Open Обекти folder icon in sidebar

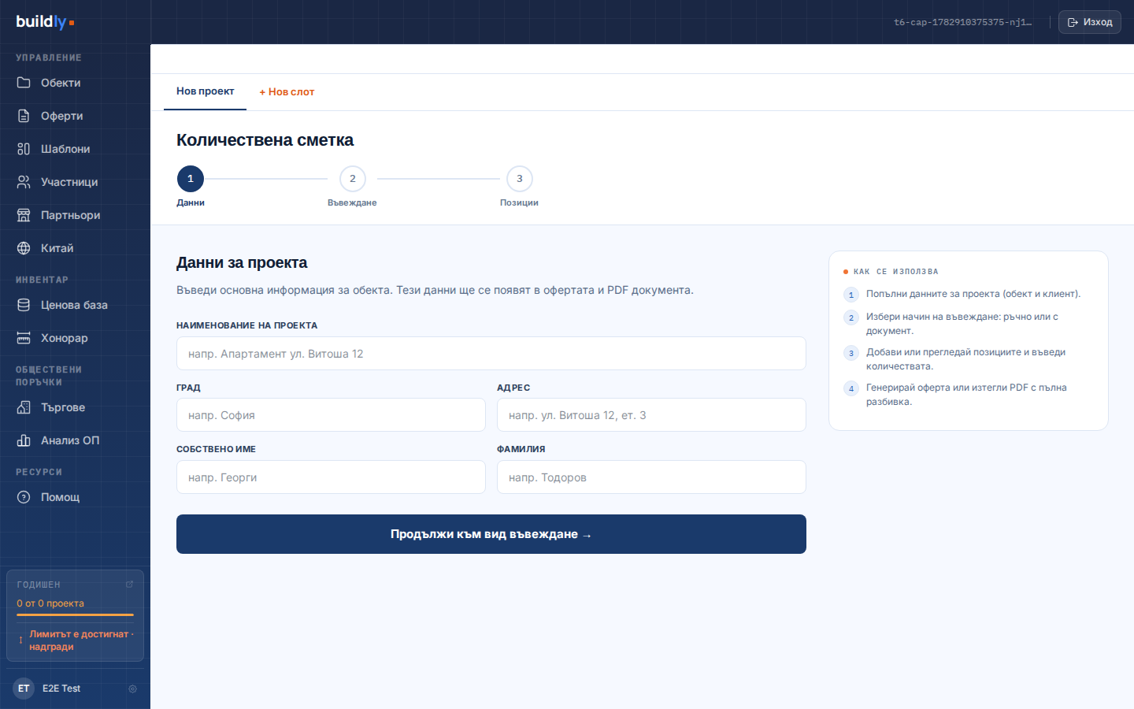point(24,83)
